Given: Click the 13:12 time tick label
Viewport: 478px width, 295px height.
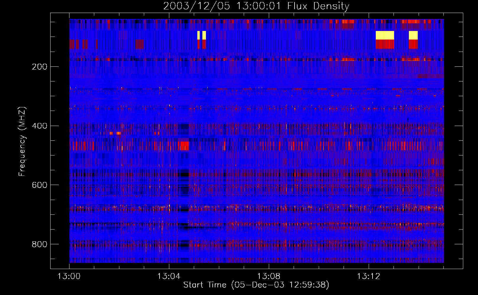Looking at the screenshot, I should click(368, 276).
